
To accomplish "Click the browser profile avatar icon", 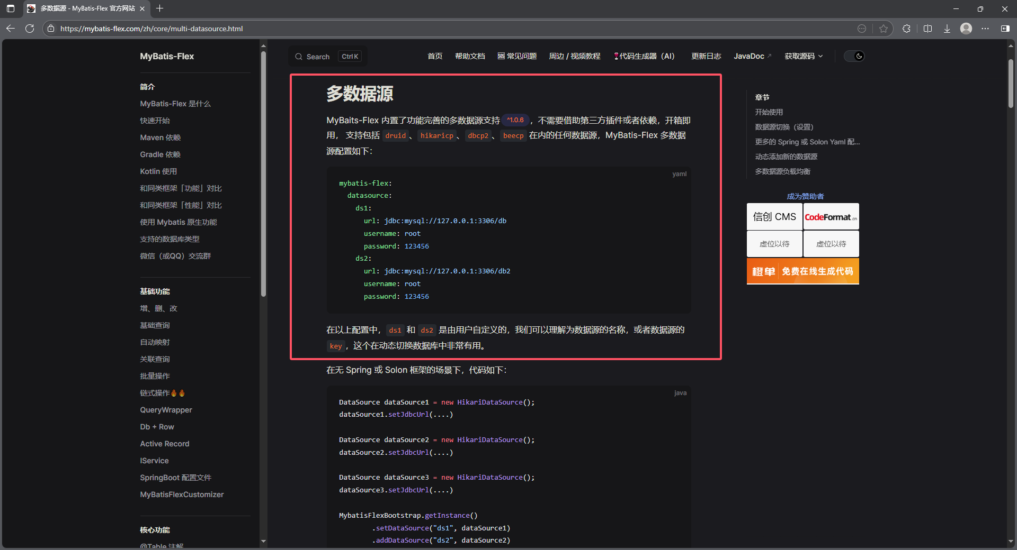I will click(x=966, y=29).
